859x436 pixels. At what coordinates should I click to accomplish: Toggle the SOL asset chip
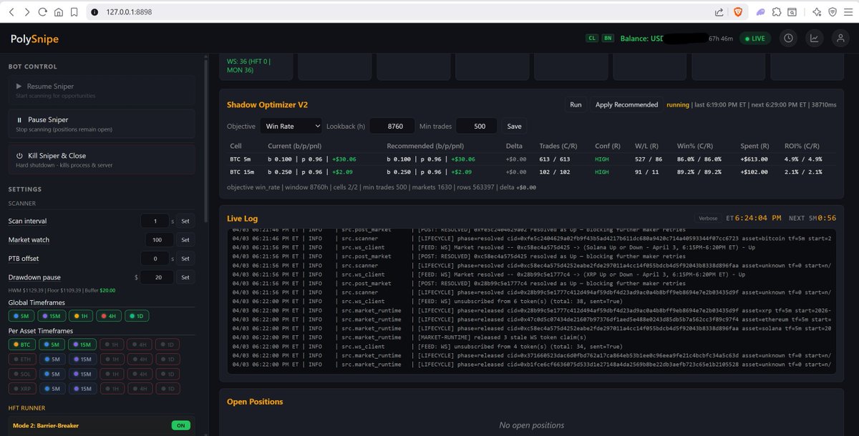pyautogui.click(x=21, y=374)
